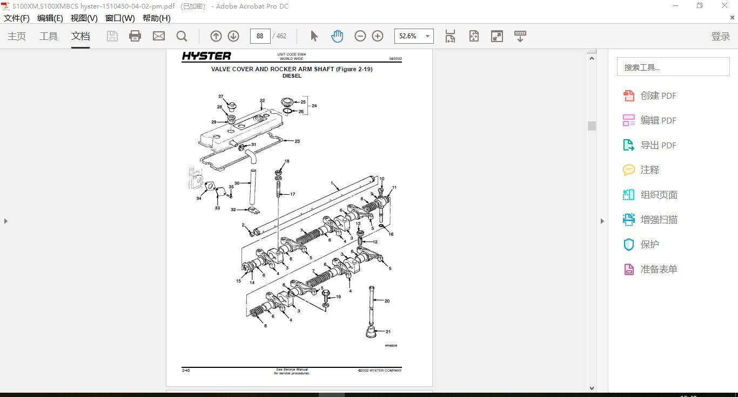Email the PDF via the envelope icon

pyautogui.click(x=158, y=36)
